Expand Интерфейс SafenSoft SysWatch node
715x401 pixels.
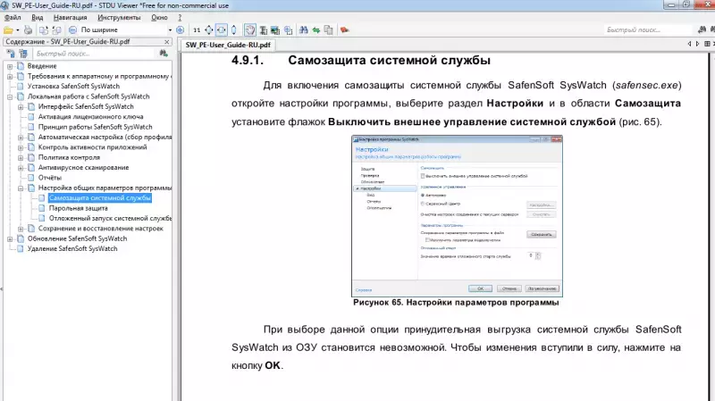coord(21,107)
